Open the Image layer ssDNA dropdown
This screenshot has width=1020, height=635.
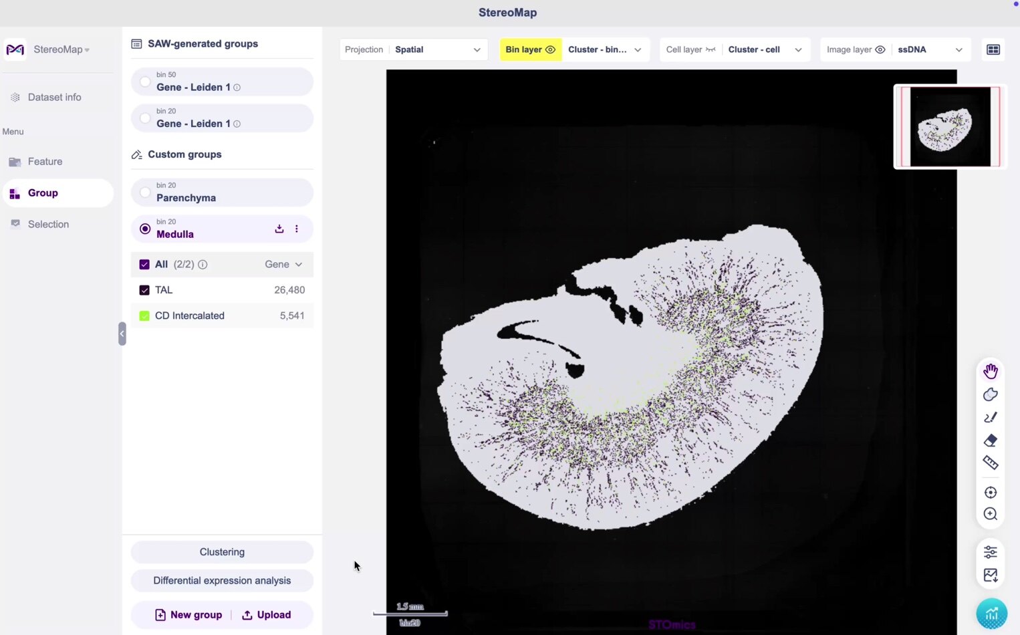(930, 49)
